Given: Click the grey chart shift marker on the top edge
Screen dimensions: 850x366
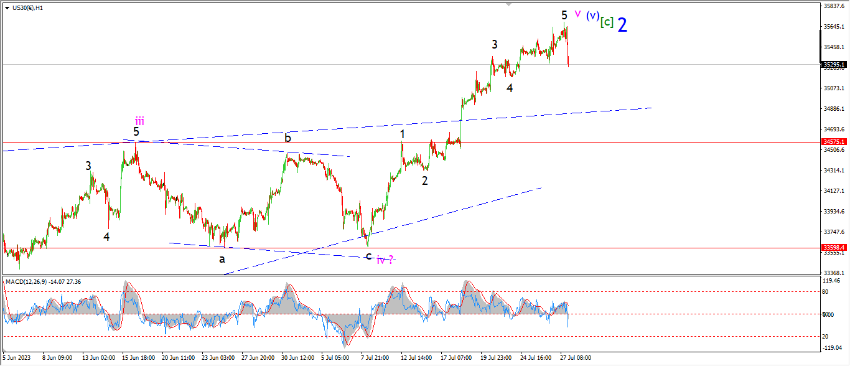Looking at the screenshot, I should tap(509, 4).
